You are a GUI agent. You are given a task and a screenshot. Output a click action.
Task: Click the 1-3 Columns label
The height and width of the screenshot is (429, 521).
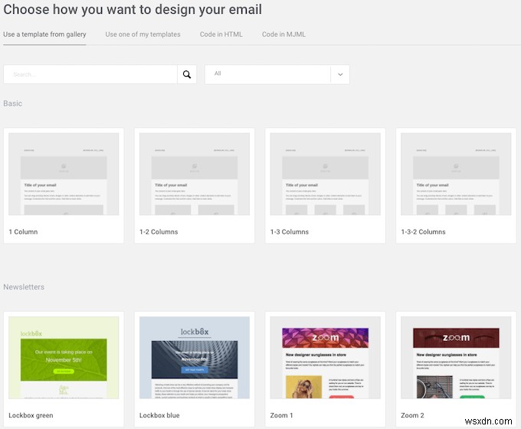(x=290, y=231)
